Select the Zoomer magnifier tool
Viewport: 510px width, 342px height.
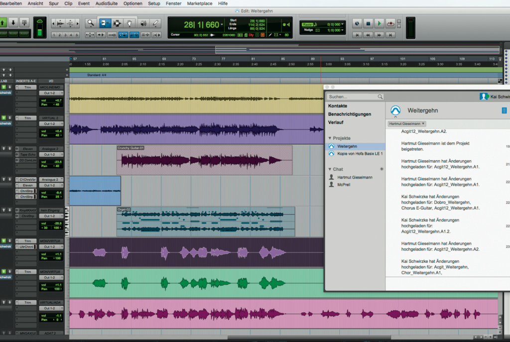91,23
